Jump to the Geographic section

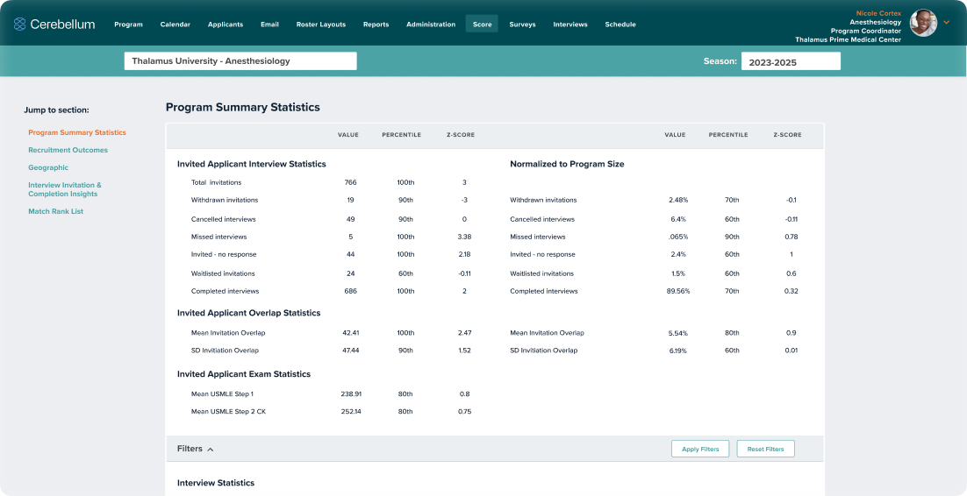(48, 167)
